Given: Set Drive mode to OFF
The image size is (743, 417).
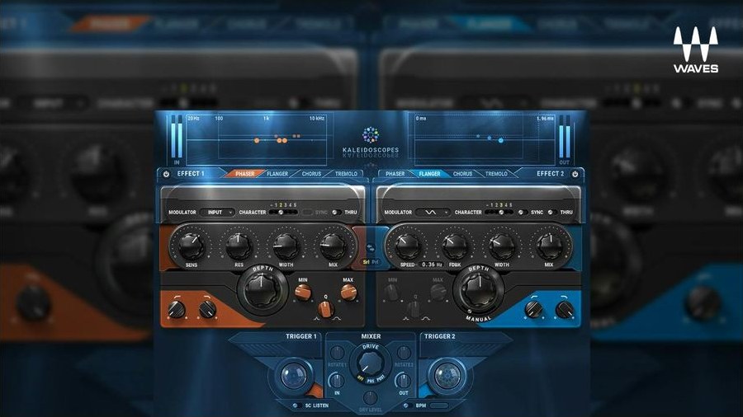Looking at the screenshot, I should tap(360, 378).
